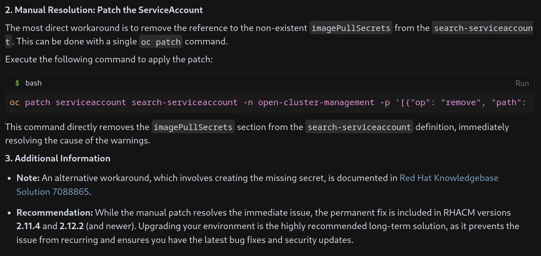The image size is (541, 256).
Task: Click the 2.12.2 version number
Action: click(71, 226)
